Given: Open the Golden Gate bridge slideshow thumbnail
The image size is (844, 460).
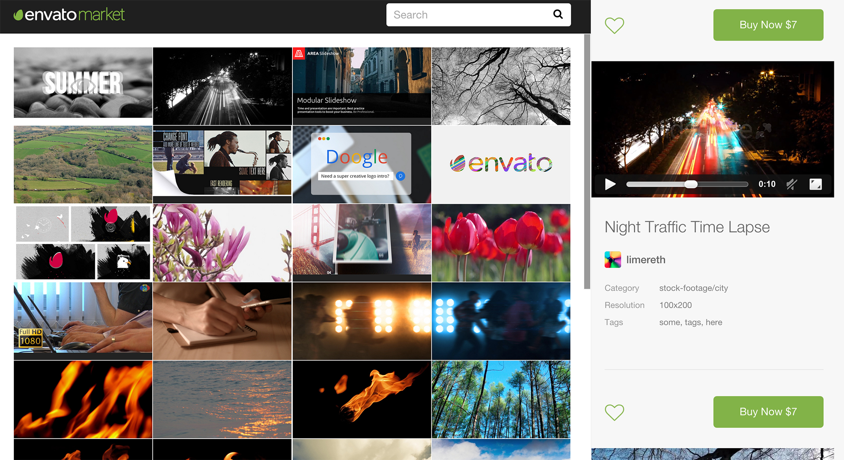Looking at the screenshot, I should (x=362, y=243).
